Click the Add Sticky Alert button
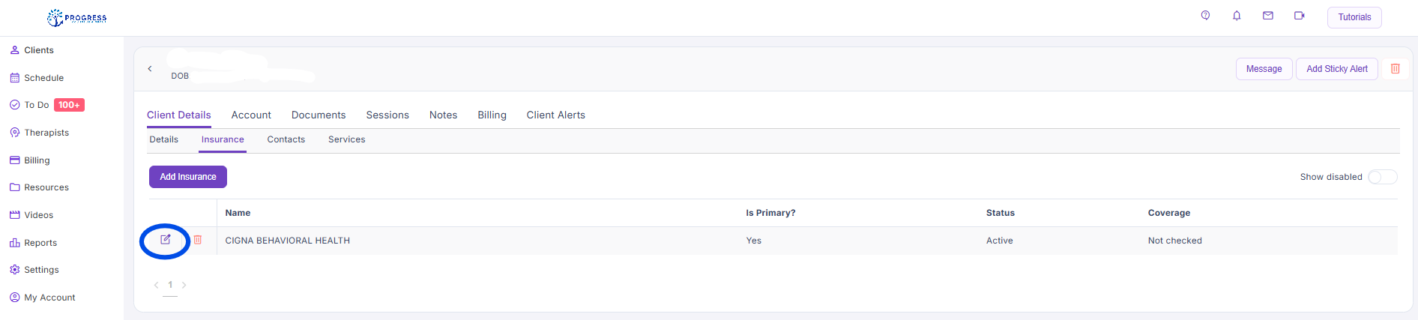This screenshot has height=320, width=1418. point(1336,69)
